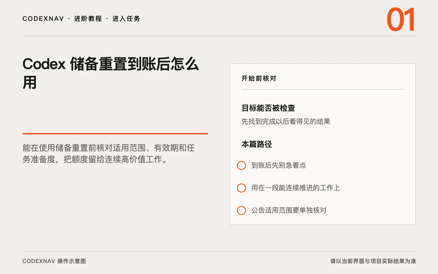Click the orange 01 slide number
The height and width of the screenshot is (274, 438).
tap(401, 20)
